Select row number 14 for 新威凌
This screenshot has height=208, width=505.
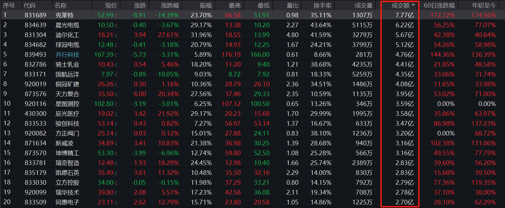point(7,143)
